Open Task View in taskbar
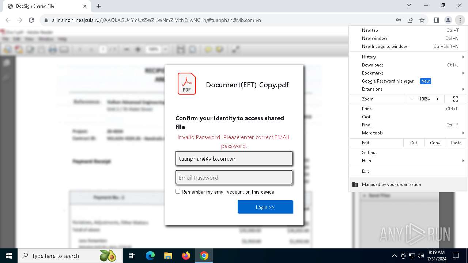 coord(132,256)
